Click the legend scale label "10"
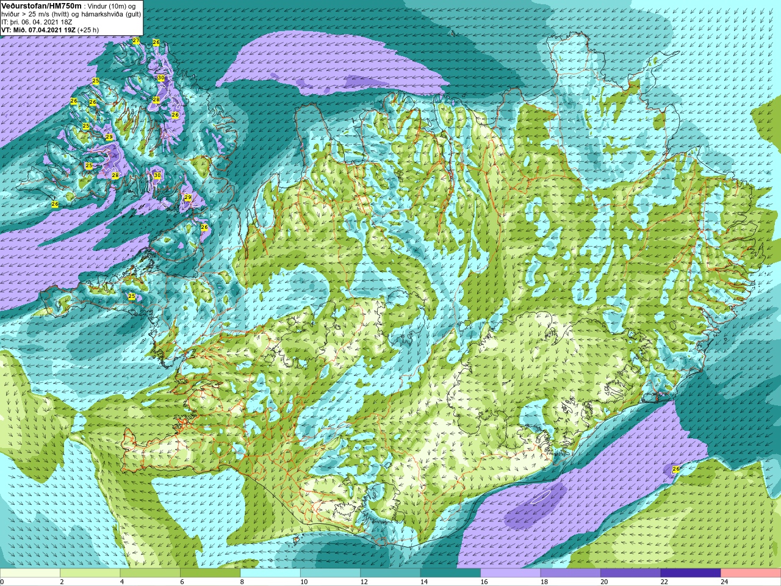Screen dimensions: 781x586 [x=303, y=582]
